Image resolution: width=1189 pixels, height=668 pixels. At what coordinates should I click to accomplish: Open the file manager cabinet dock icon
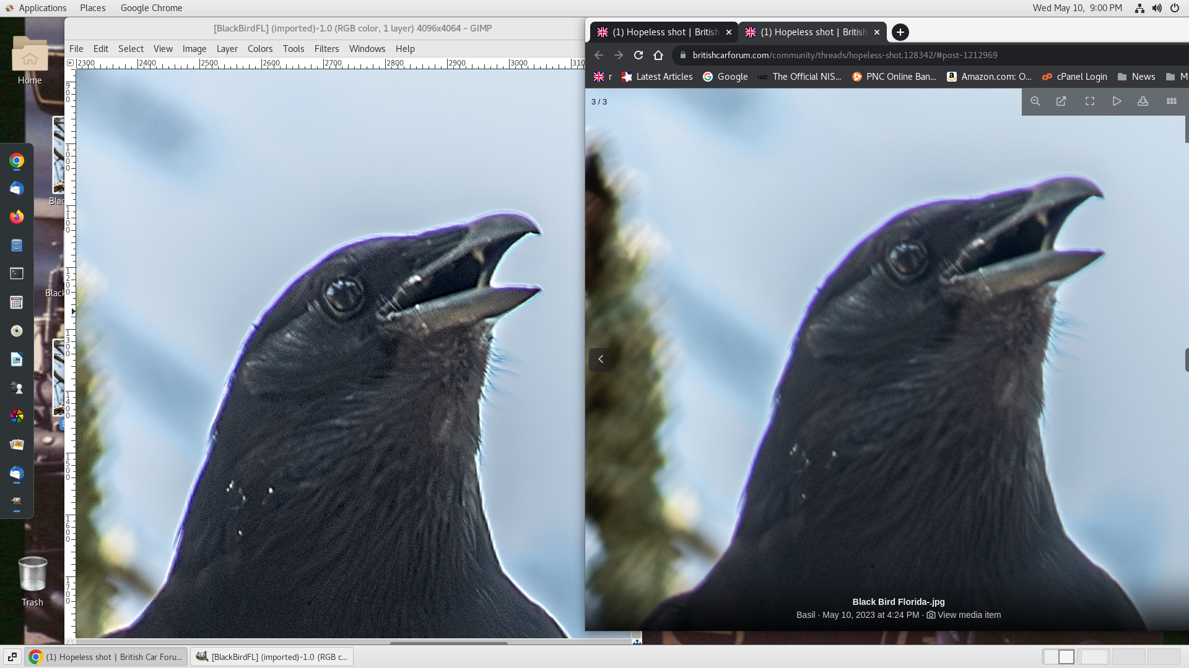[x=17, y=246]
